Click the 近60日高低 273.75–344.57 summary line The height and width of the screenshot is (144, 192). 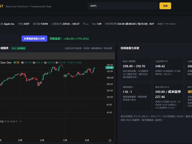pos(156,116)
